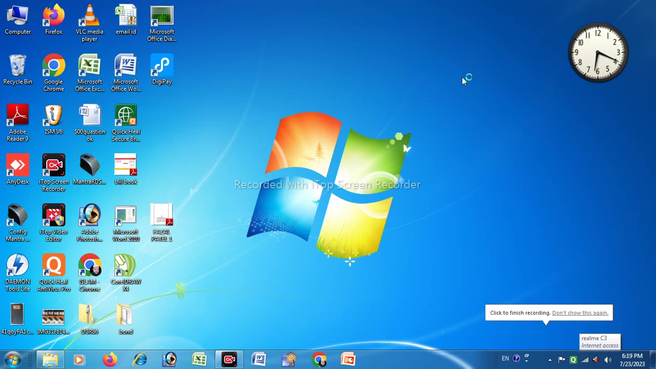Click the Don't show this again link

tap(580, 313)
